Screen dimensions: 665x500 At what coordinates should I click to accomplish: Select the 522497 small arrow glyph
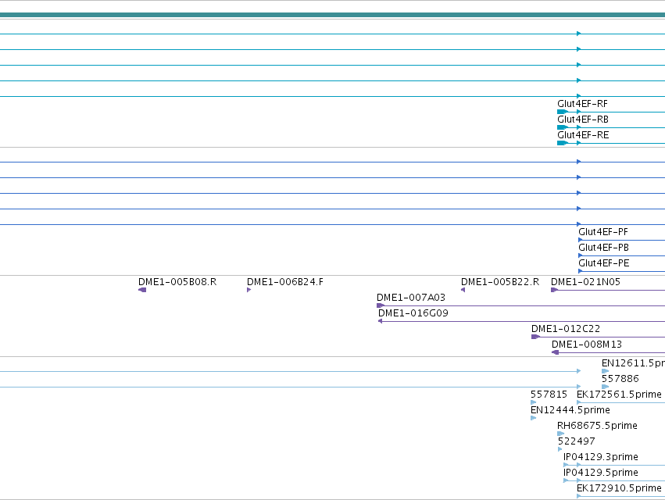(x=560, y=449)
